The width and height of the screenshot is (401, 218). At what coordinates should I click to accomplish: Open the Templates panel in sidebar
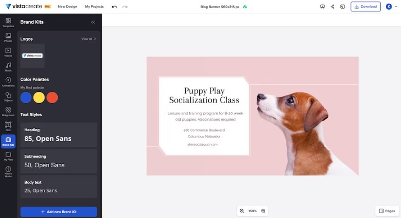(x=8, y=23)
